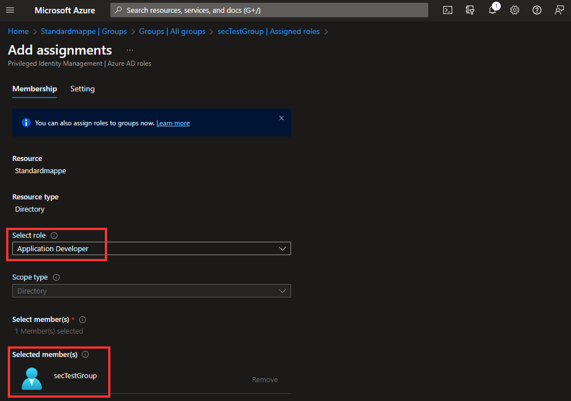The height and width of the screenshot is (401, 571).
Task: Click the Standardmappe resource value
Action: click(x=40, y=170)
